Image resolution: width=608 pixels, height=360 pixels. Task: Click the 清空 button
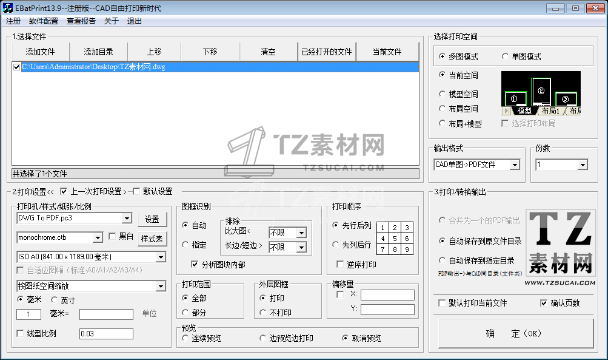(269, 52)
